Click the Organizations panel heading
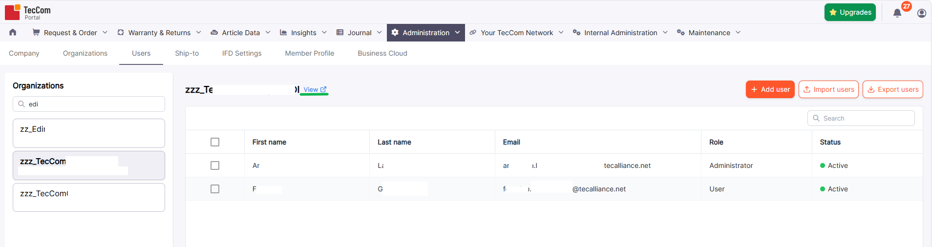The width and height of the screenshot is (932, 247). [38, 85]
